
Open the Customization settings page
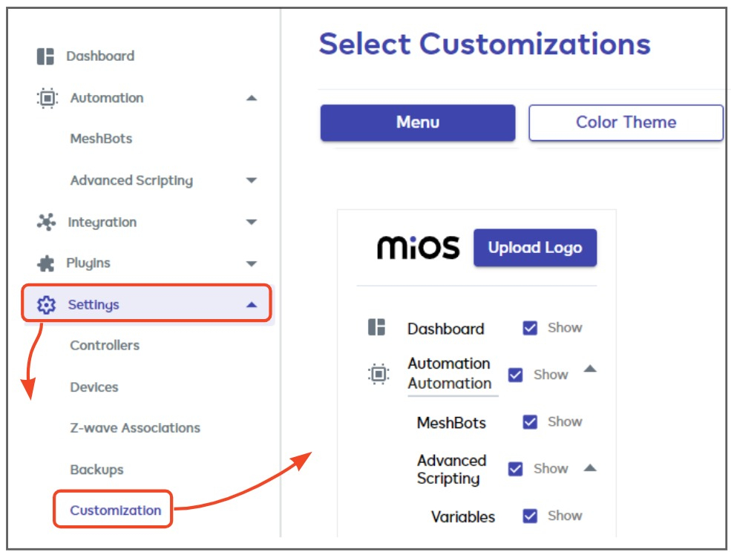click(x=113, y=510)
